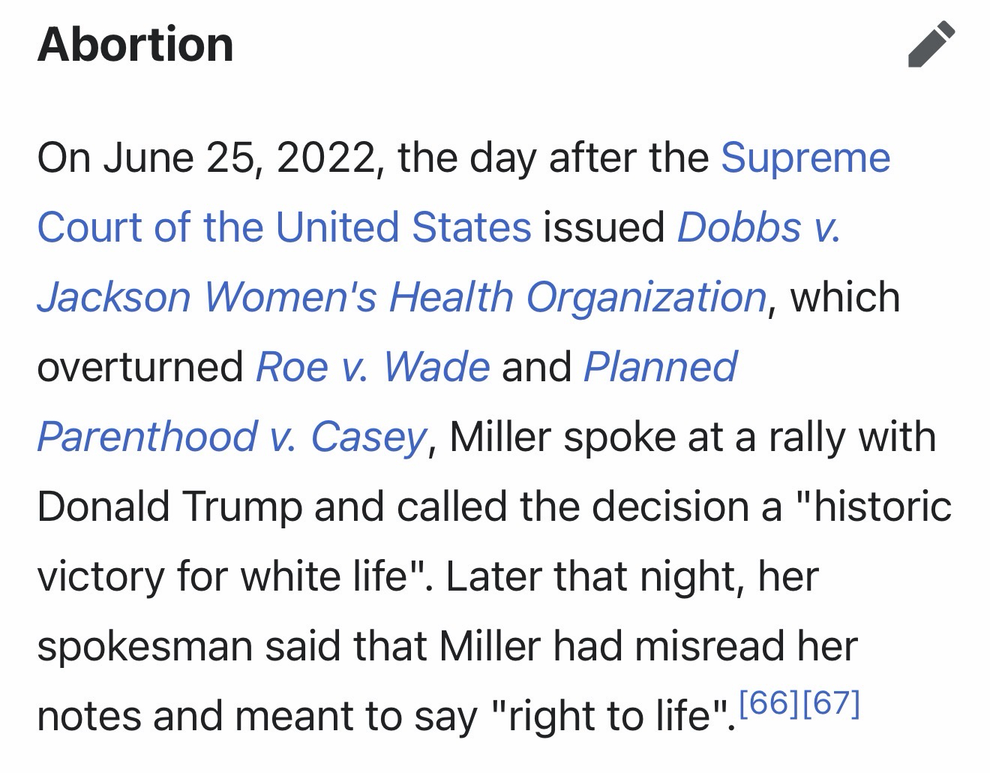Screen dimensions: 990x773
Task: Click the Abortion section heading
Action: [135, 44]
